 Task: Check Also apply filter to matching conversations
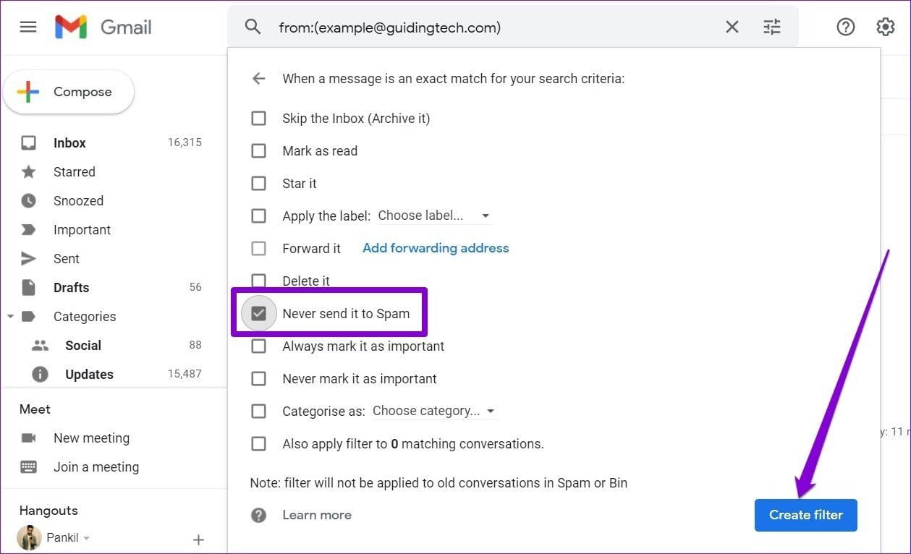[258, 443]
